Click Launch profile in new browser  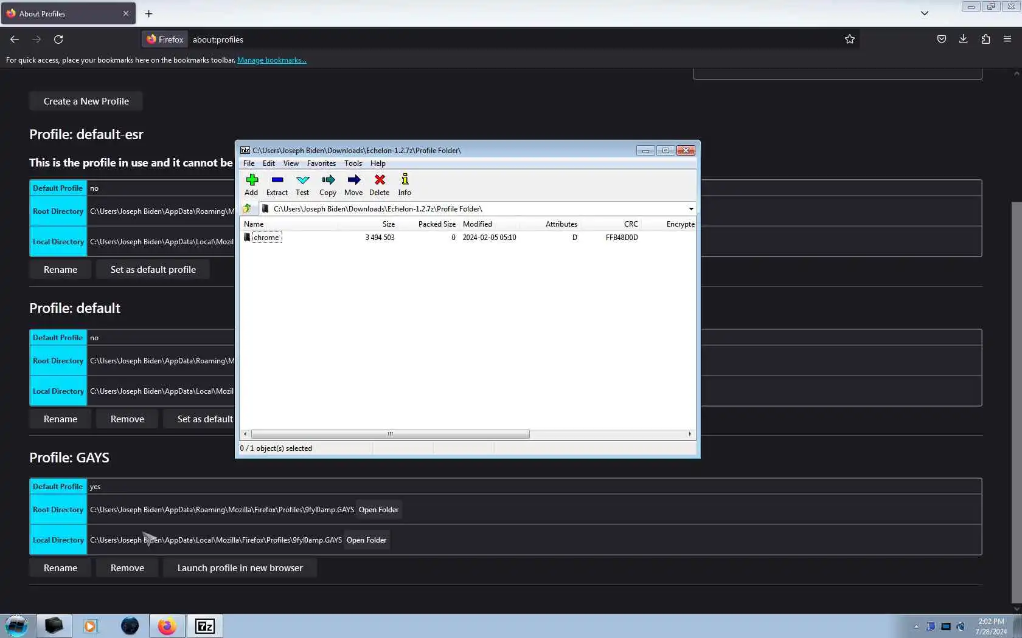[x=240, y=568]
